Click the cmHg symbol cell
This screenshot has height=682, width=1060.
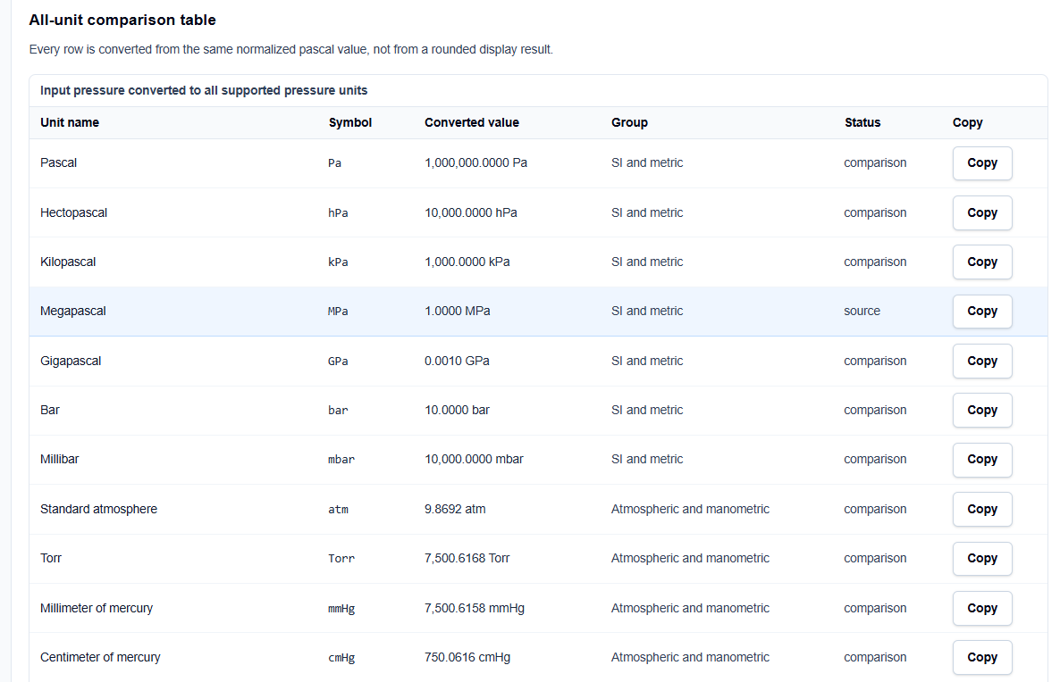coord(341,658)
